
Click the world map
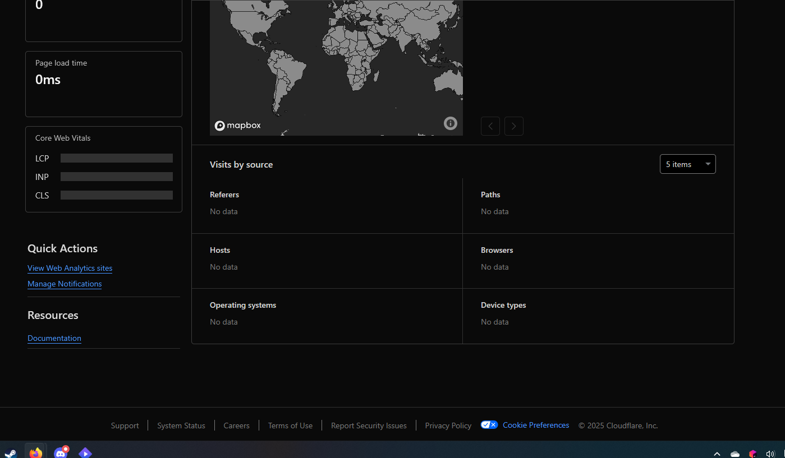pos(336,67)
